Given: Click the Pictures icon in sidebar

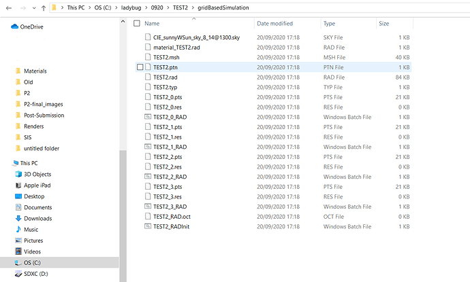Looking at the screenshot, I should [18, 241].
